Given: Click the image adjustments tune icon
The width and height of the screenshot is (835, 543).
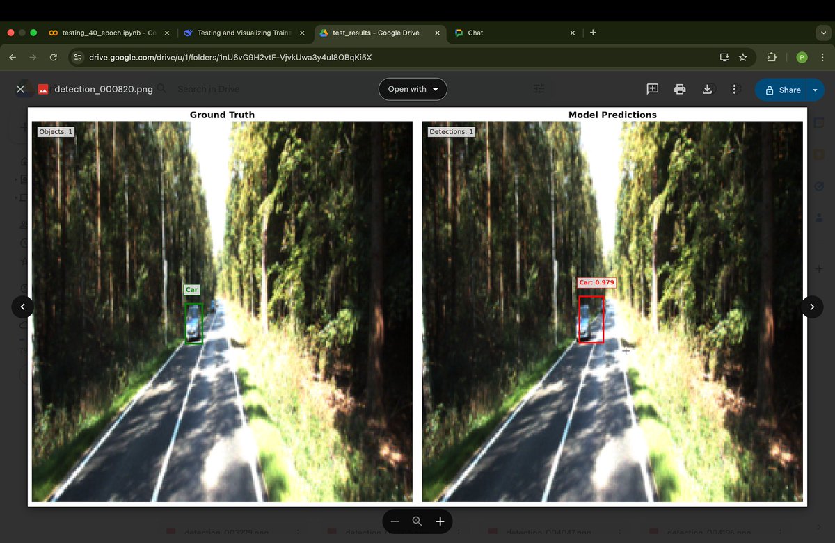Looking at the screenshot, I should coord(538,89).
